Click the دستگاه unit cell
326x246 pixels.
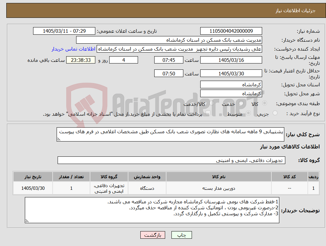147,188
